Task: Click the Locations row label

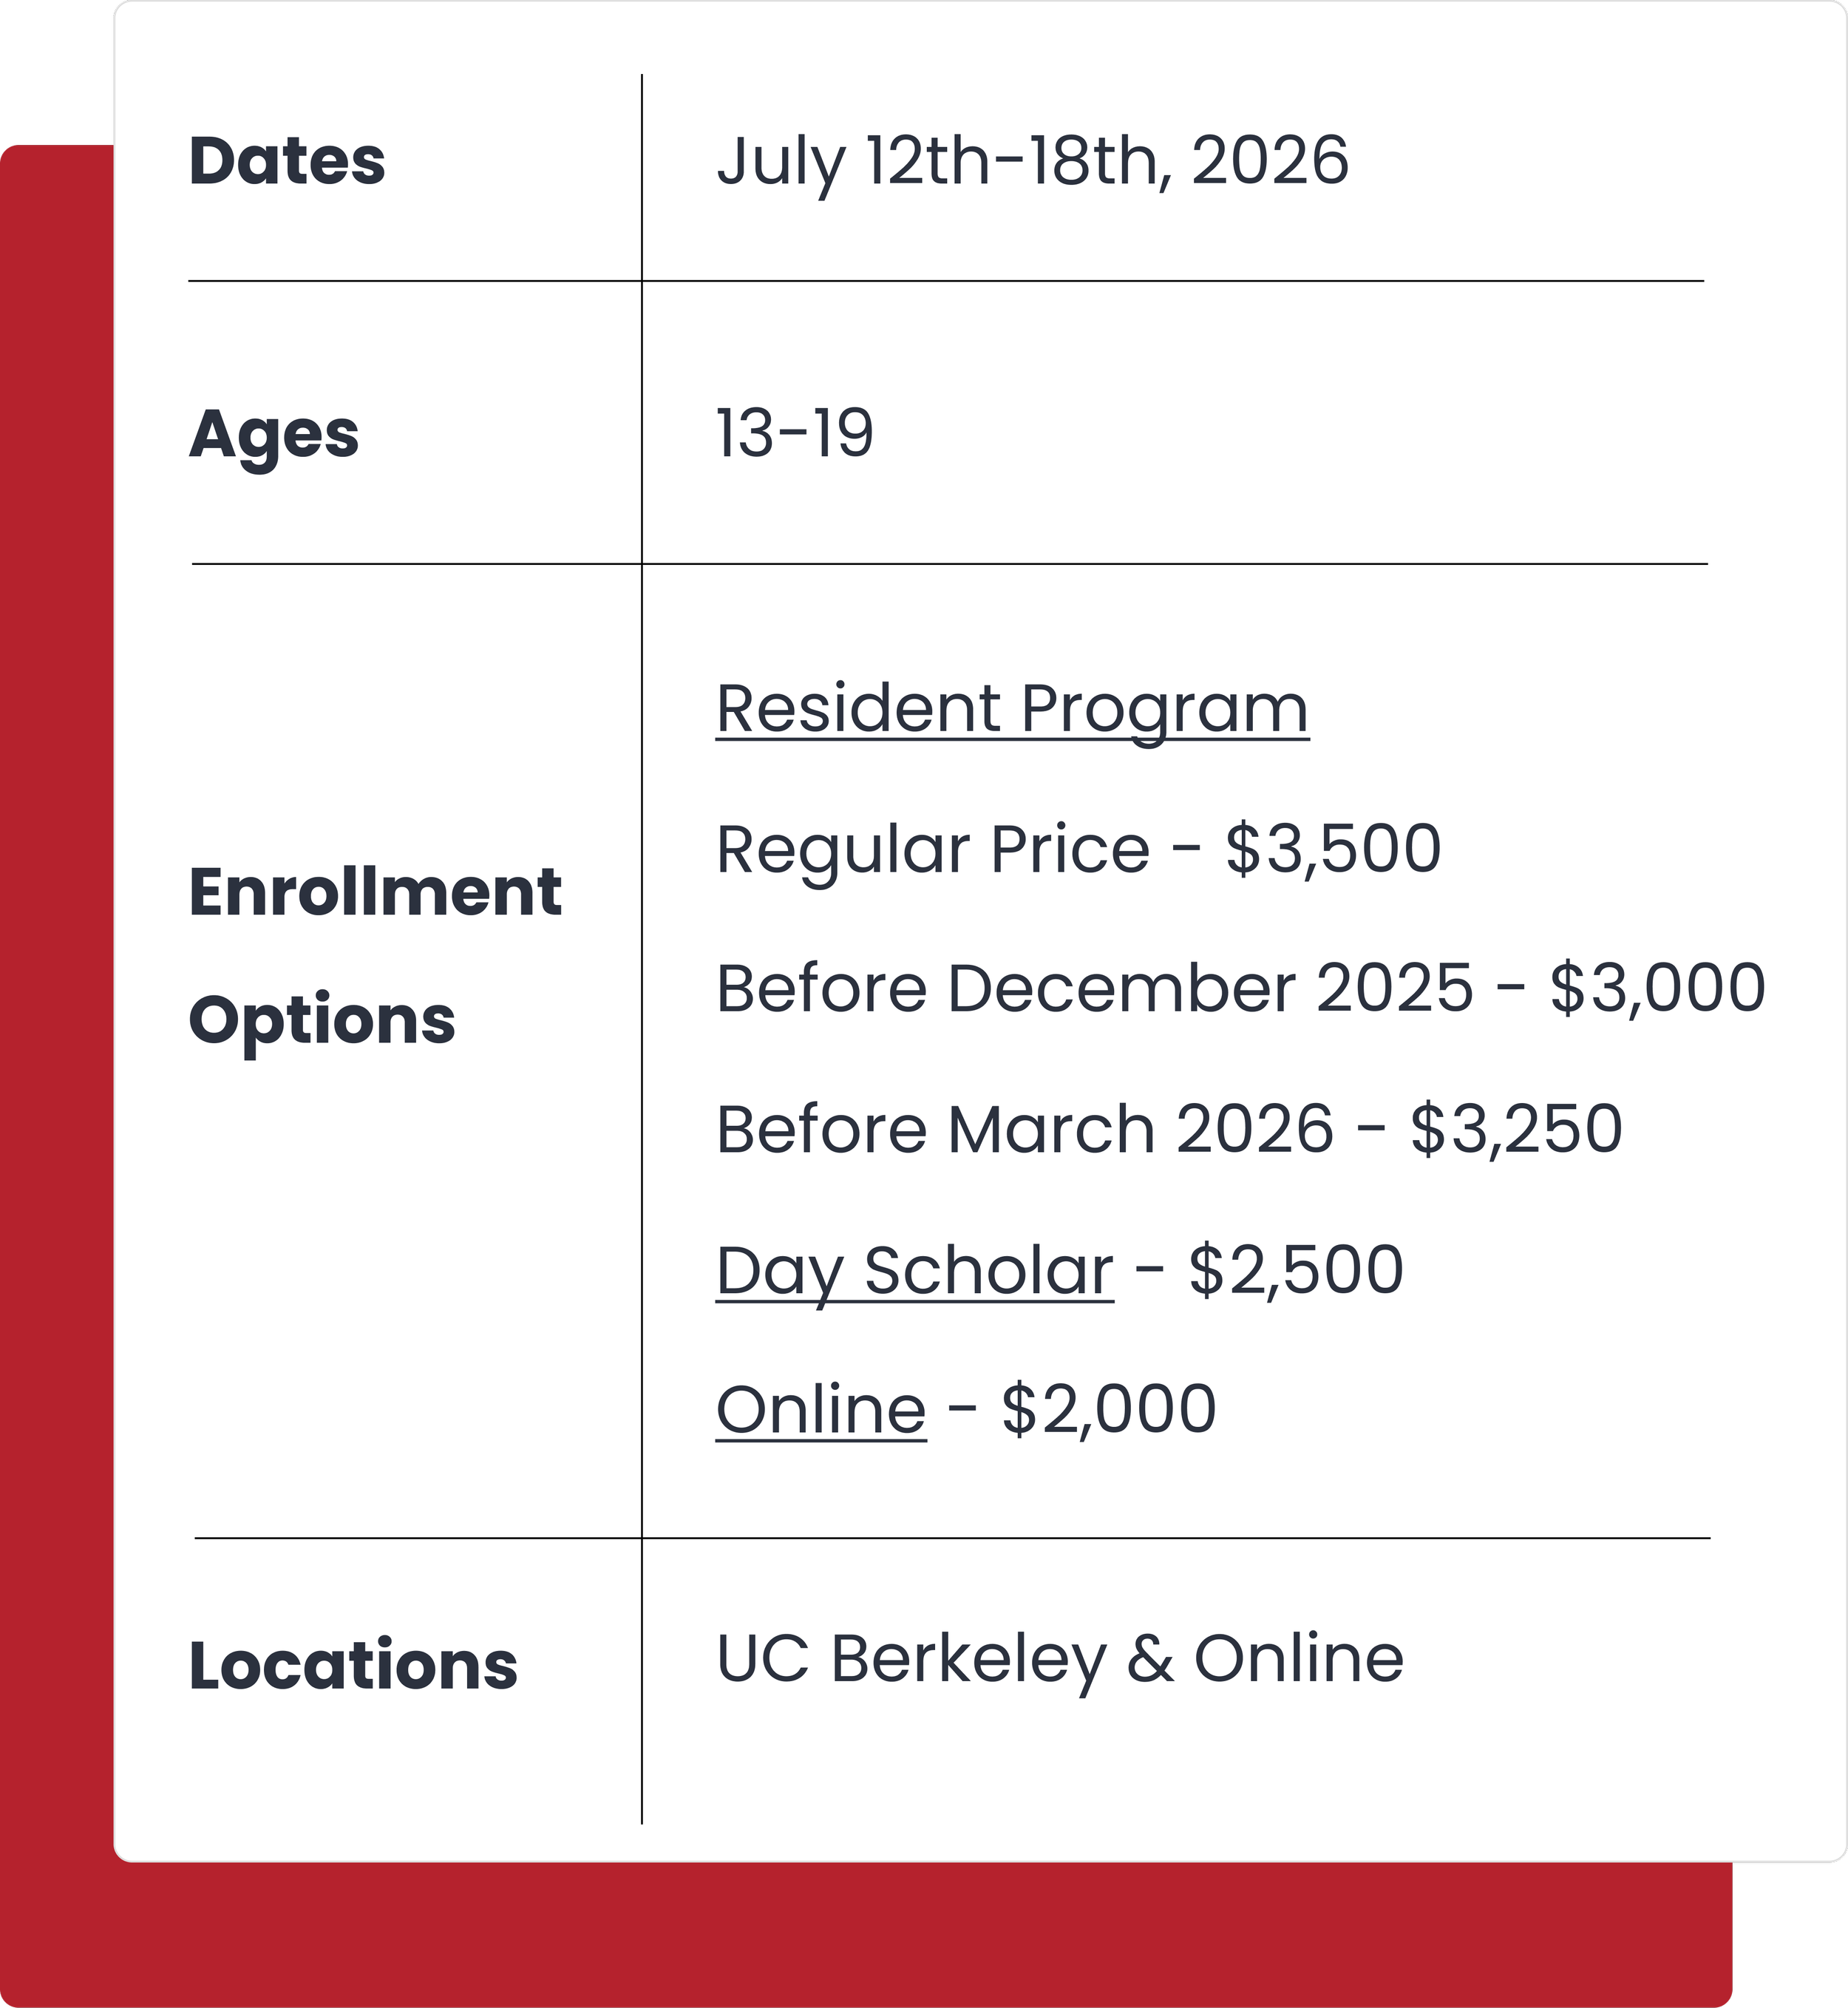Action: point(353,1667)
